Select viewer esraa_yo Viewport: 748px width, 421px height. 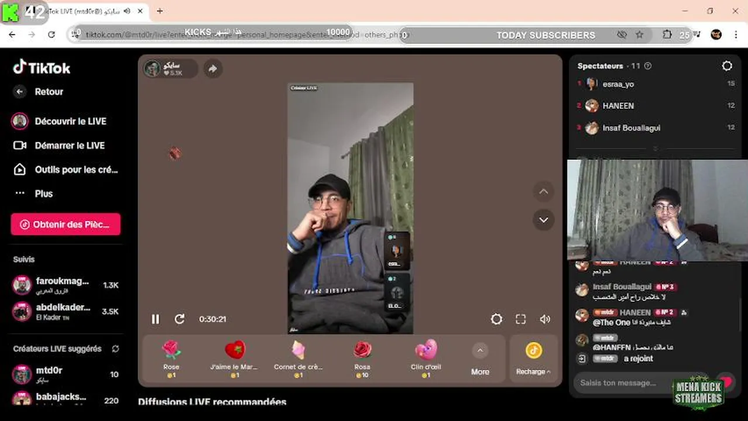click(656, 84)
